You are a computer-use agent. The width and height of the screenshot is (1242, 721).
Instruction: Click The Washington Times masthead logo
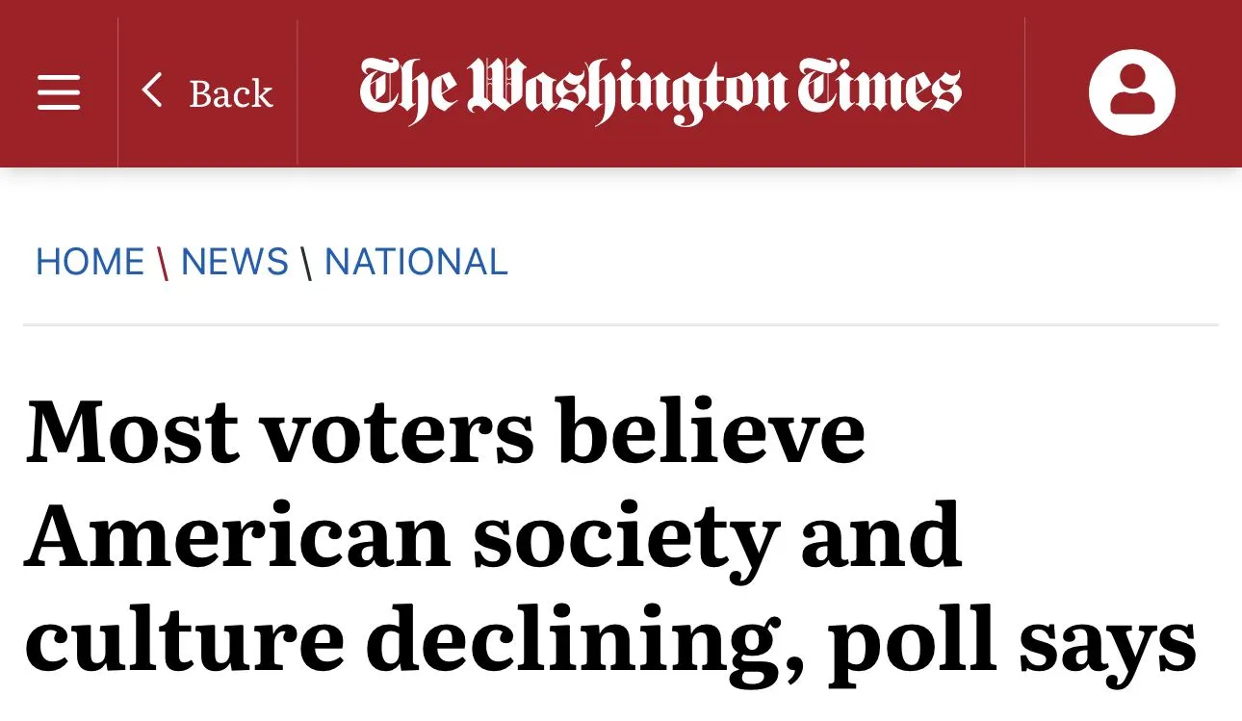660,91
